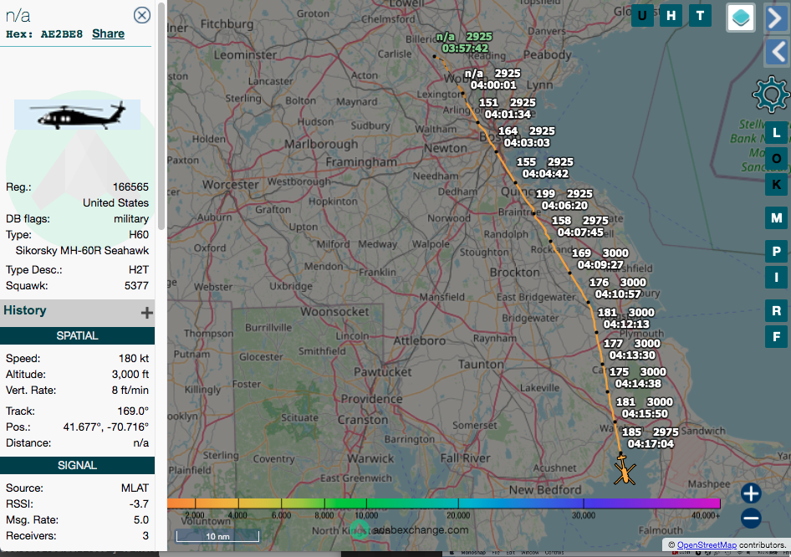Image resolution: width=791 pixels, height=557 pixels.
Task: Toggle the O map button
Action: (777, 158)
